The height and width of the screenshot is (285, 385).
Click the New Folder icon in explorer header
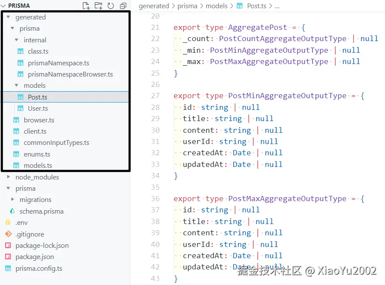pyautogui.click(x=98, y=6)
